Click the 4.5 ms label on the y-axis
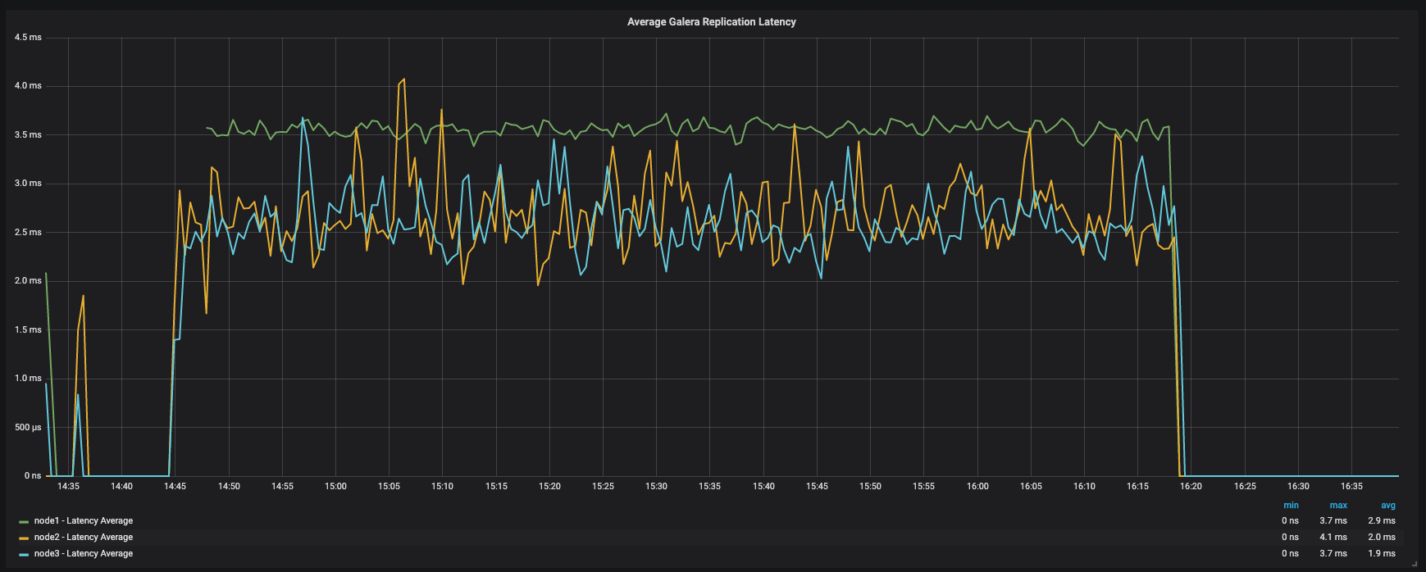Viewport: 1426px width, 572px height. point(28,38)
